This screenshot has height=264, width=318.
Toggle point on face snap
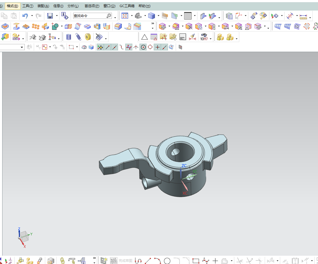pyautogui.click(x=171, y=47)
